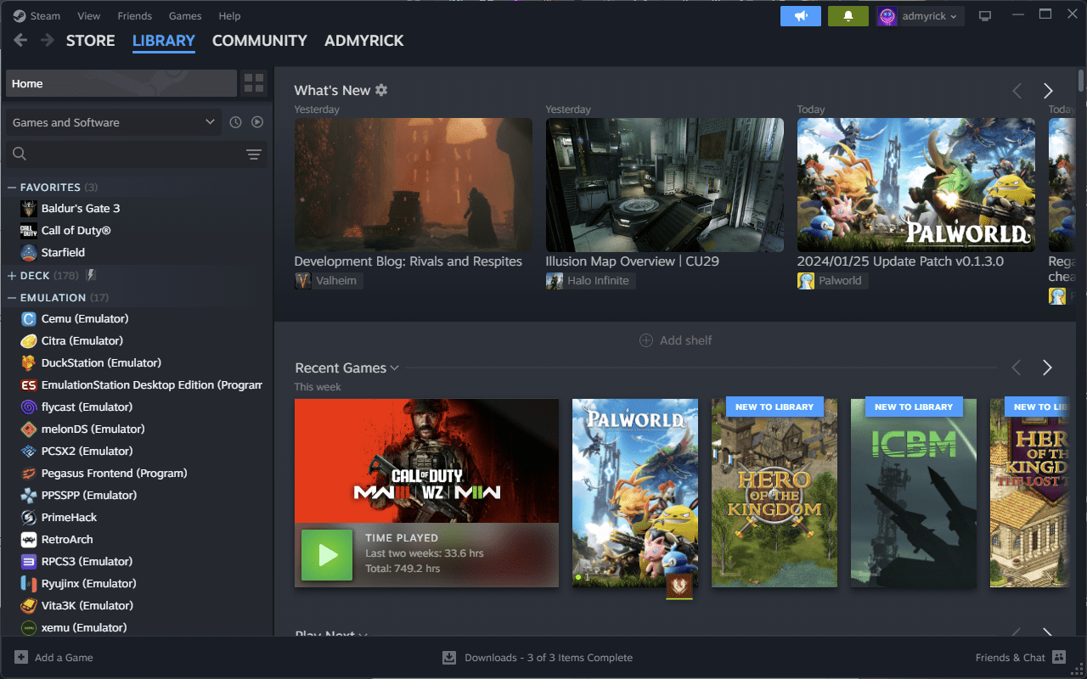Open ICBM game cover
The image size is (1087, 679).
[914, 493]
